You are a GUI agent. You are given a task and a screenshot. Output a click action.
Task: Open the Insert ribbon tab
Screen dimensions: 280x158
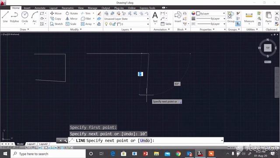coord(27,8)
